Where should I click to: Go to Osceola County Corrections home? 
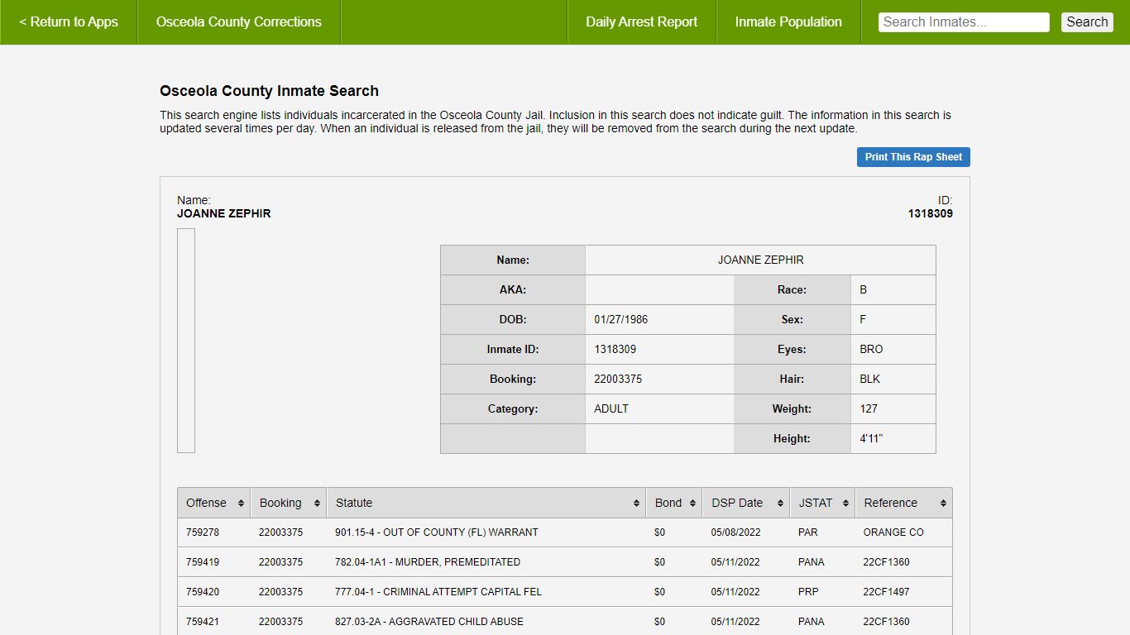pos(238,22)
